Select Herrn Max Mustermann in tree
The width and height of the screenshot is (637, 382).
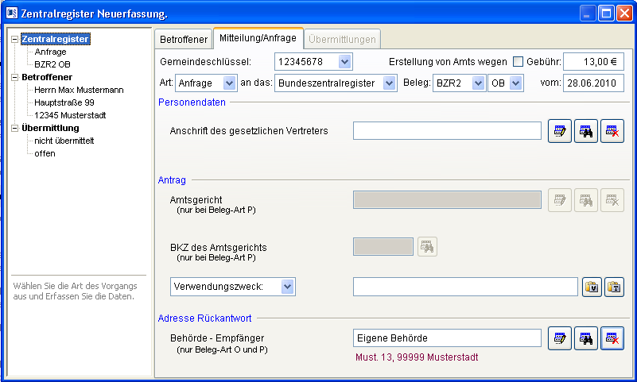[79, 90]
